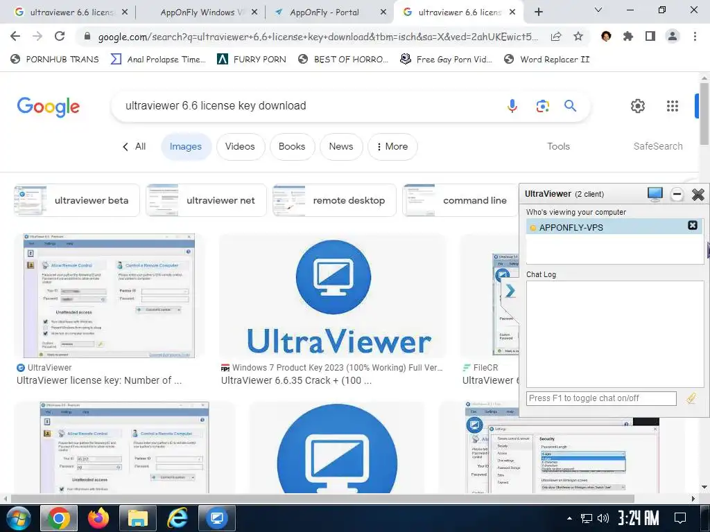
Task: Open the UltraViewer 6.6.35 Crack result title
Action: (296, 380)
